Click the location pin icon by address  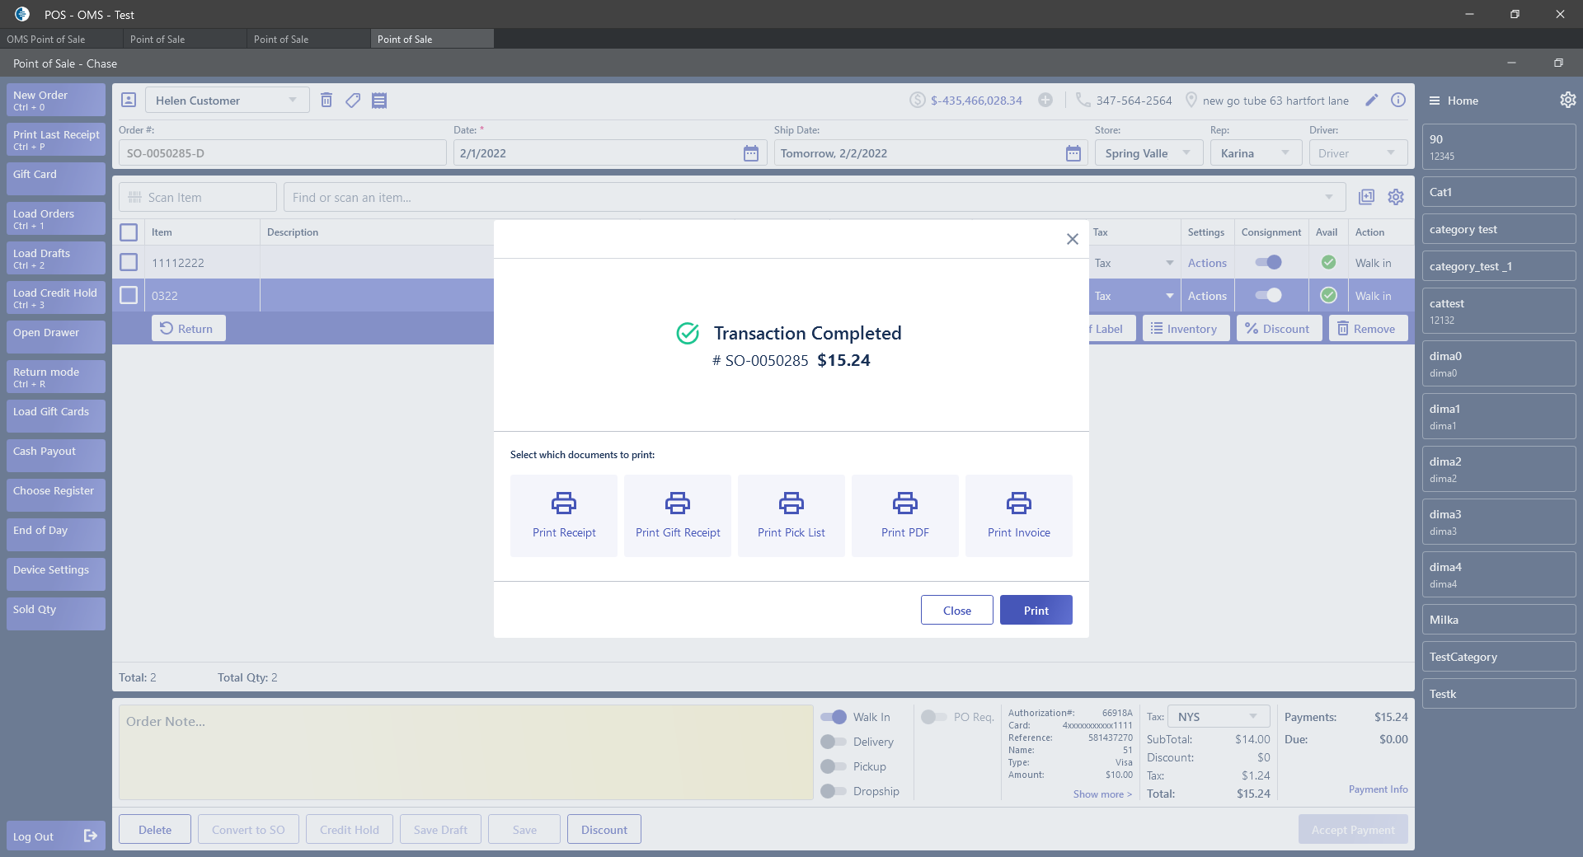pyautogui.click(x=1191, y=100)
